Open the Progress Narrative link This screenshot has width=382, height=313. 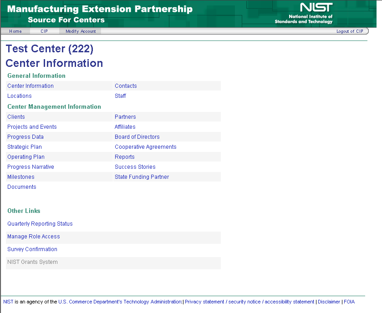[x=31, y=167]
